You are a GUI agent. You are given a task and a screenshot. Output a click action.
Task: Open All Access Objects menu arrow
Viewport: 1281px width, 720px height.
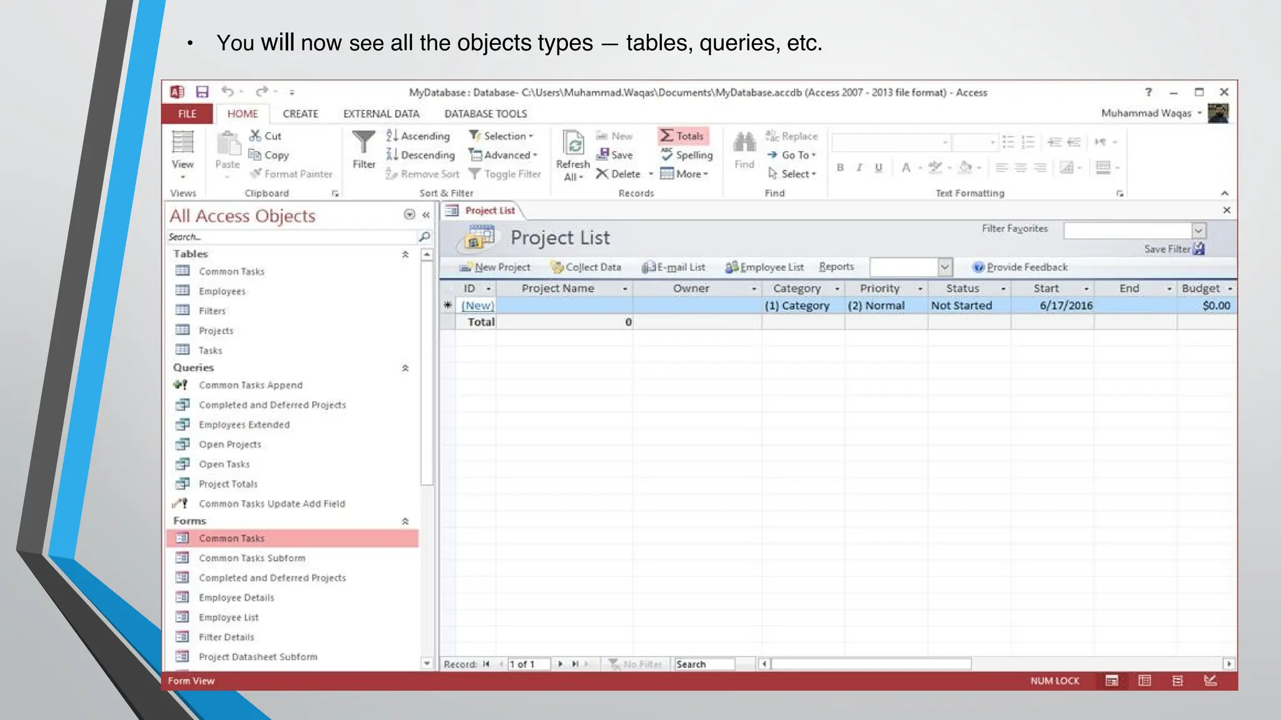click(x=409, y=215)
